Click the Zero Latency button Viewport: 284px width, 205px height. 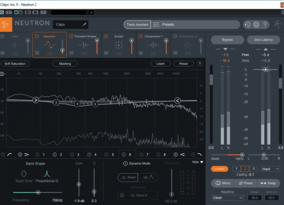(x=264, y=40)
